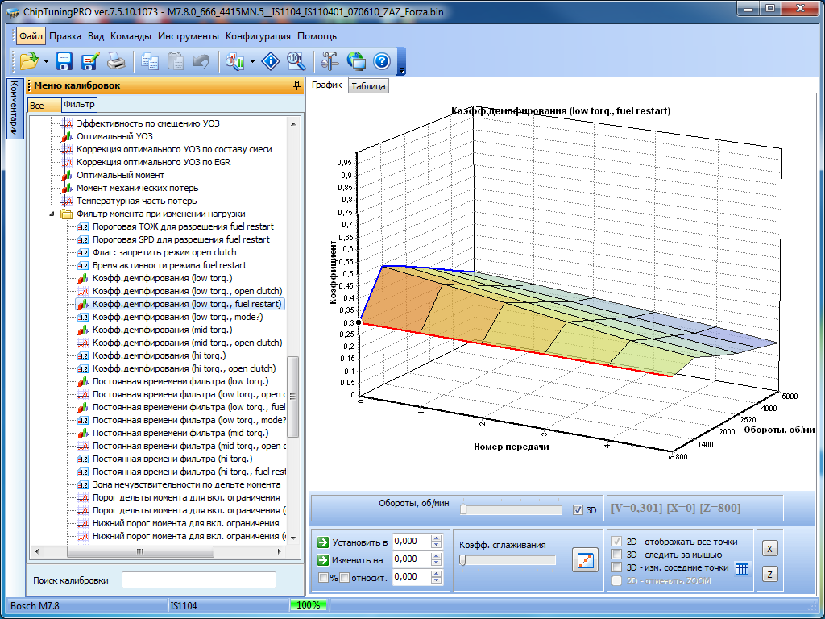
Task: Click the Print icon in toolbar
Action: tap(116, 61)
